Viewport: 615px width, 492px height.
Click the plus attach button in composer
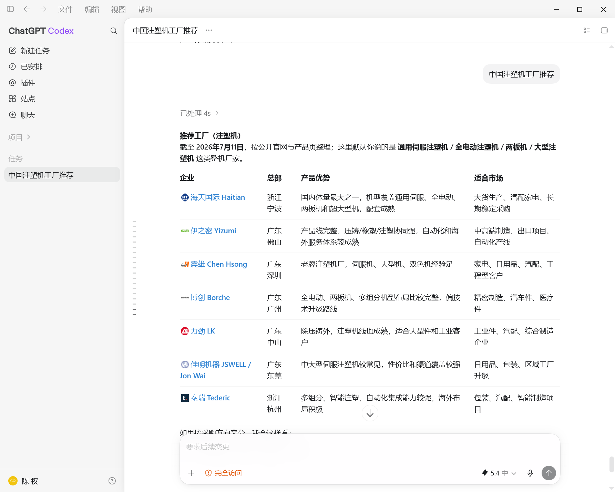click(x=191, y=473)
